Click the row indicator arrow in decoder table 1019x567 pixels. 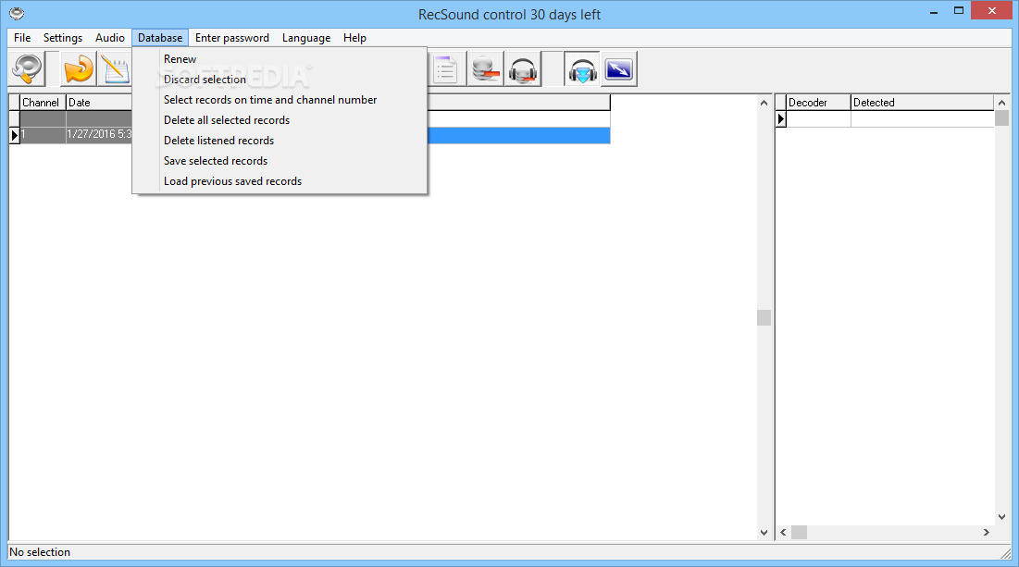coord(781,118)
